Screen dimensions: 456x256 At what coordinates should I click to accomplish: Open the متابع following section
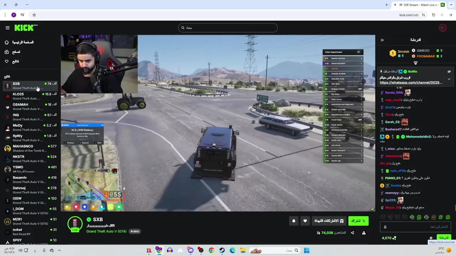pyautogui.click(x=11, y=62)
